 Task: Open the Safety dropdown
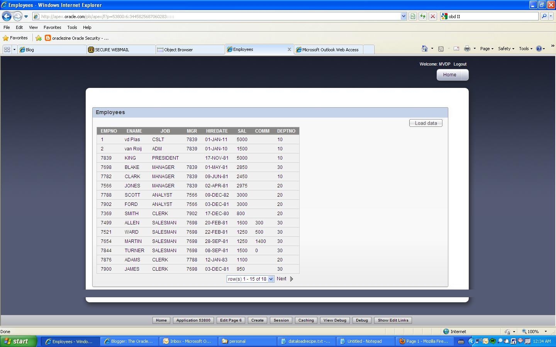[x=506, y=49]
